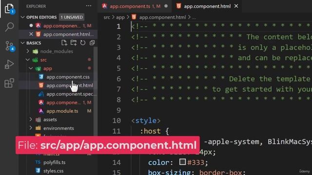
Task: Open modified app.component.ts in the file tree
Action: tap(58, 103)
